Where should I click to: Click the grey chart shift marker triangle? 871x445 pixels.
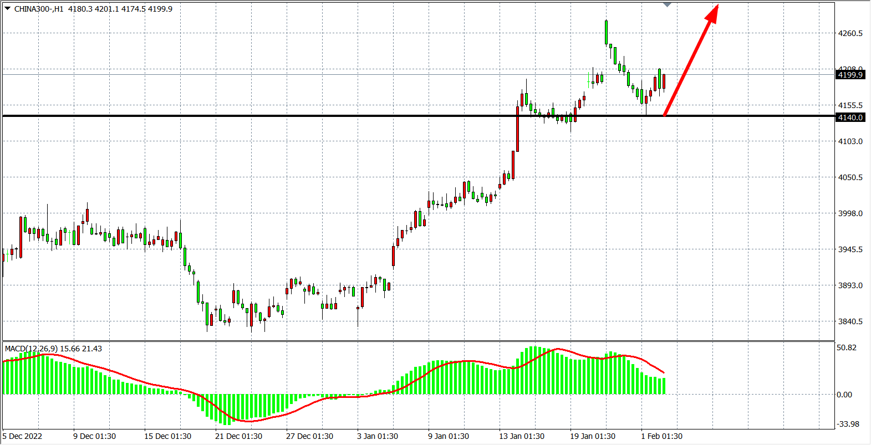pos(668,4)
